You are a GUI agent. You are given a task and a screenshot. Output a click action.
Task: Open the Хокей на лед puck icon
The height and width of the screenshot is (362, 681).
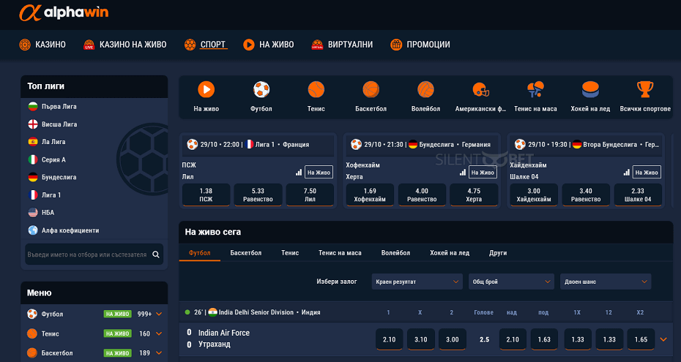[x=589, y=90]
